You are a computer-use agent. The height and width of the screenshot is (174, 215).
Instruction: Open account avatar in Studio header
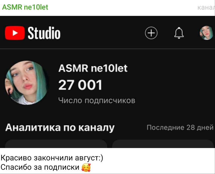click(x=206, y=33)
